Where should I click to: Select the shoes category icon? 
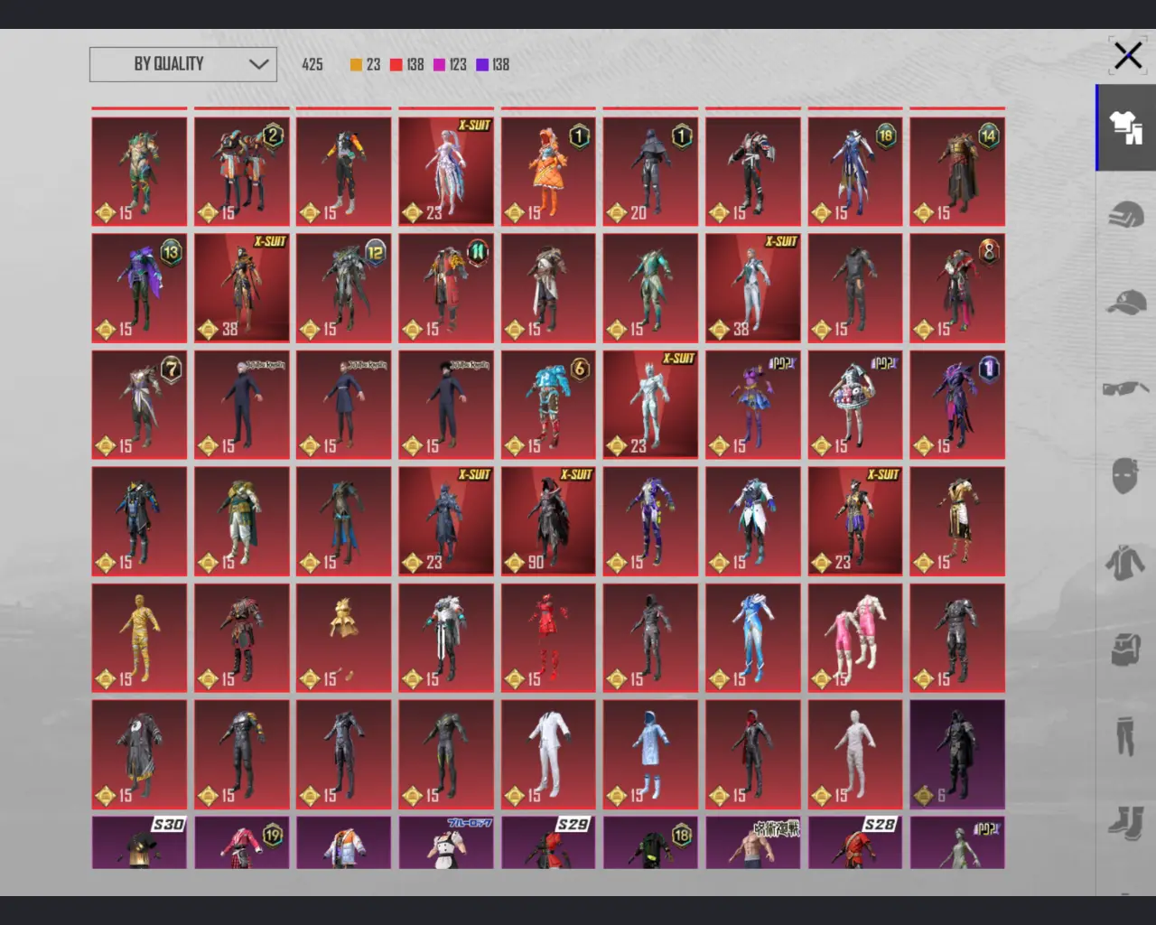click(1125, 823)
